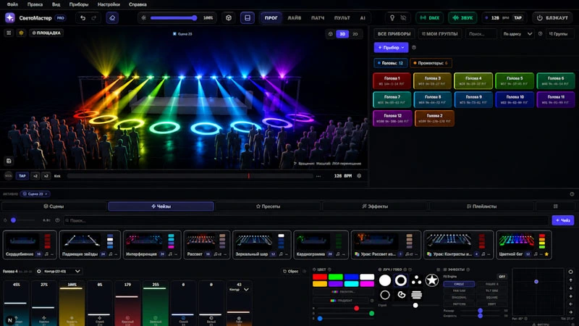Toggle Прожекторы: 6 filter chip
This screenshot has width=579, height=326.
(431, 63)
